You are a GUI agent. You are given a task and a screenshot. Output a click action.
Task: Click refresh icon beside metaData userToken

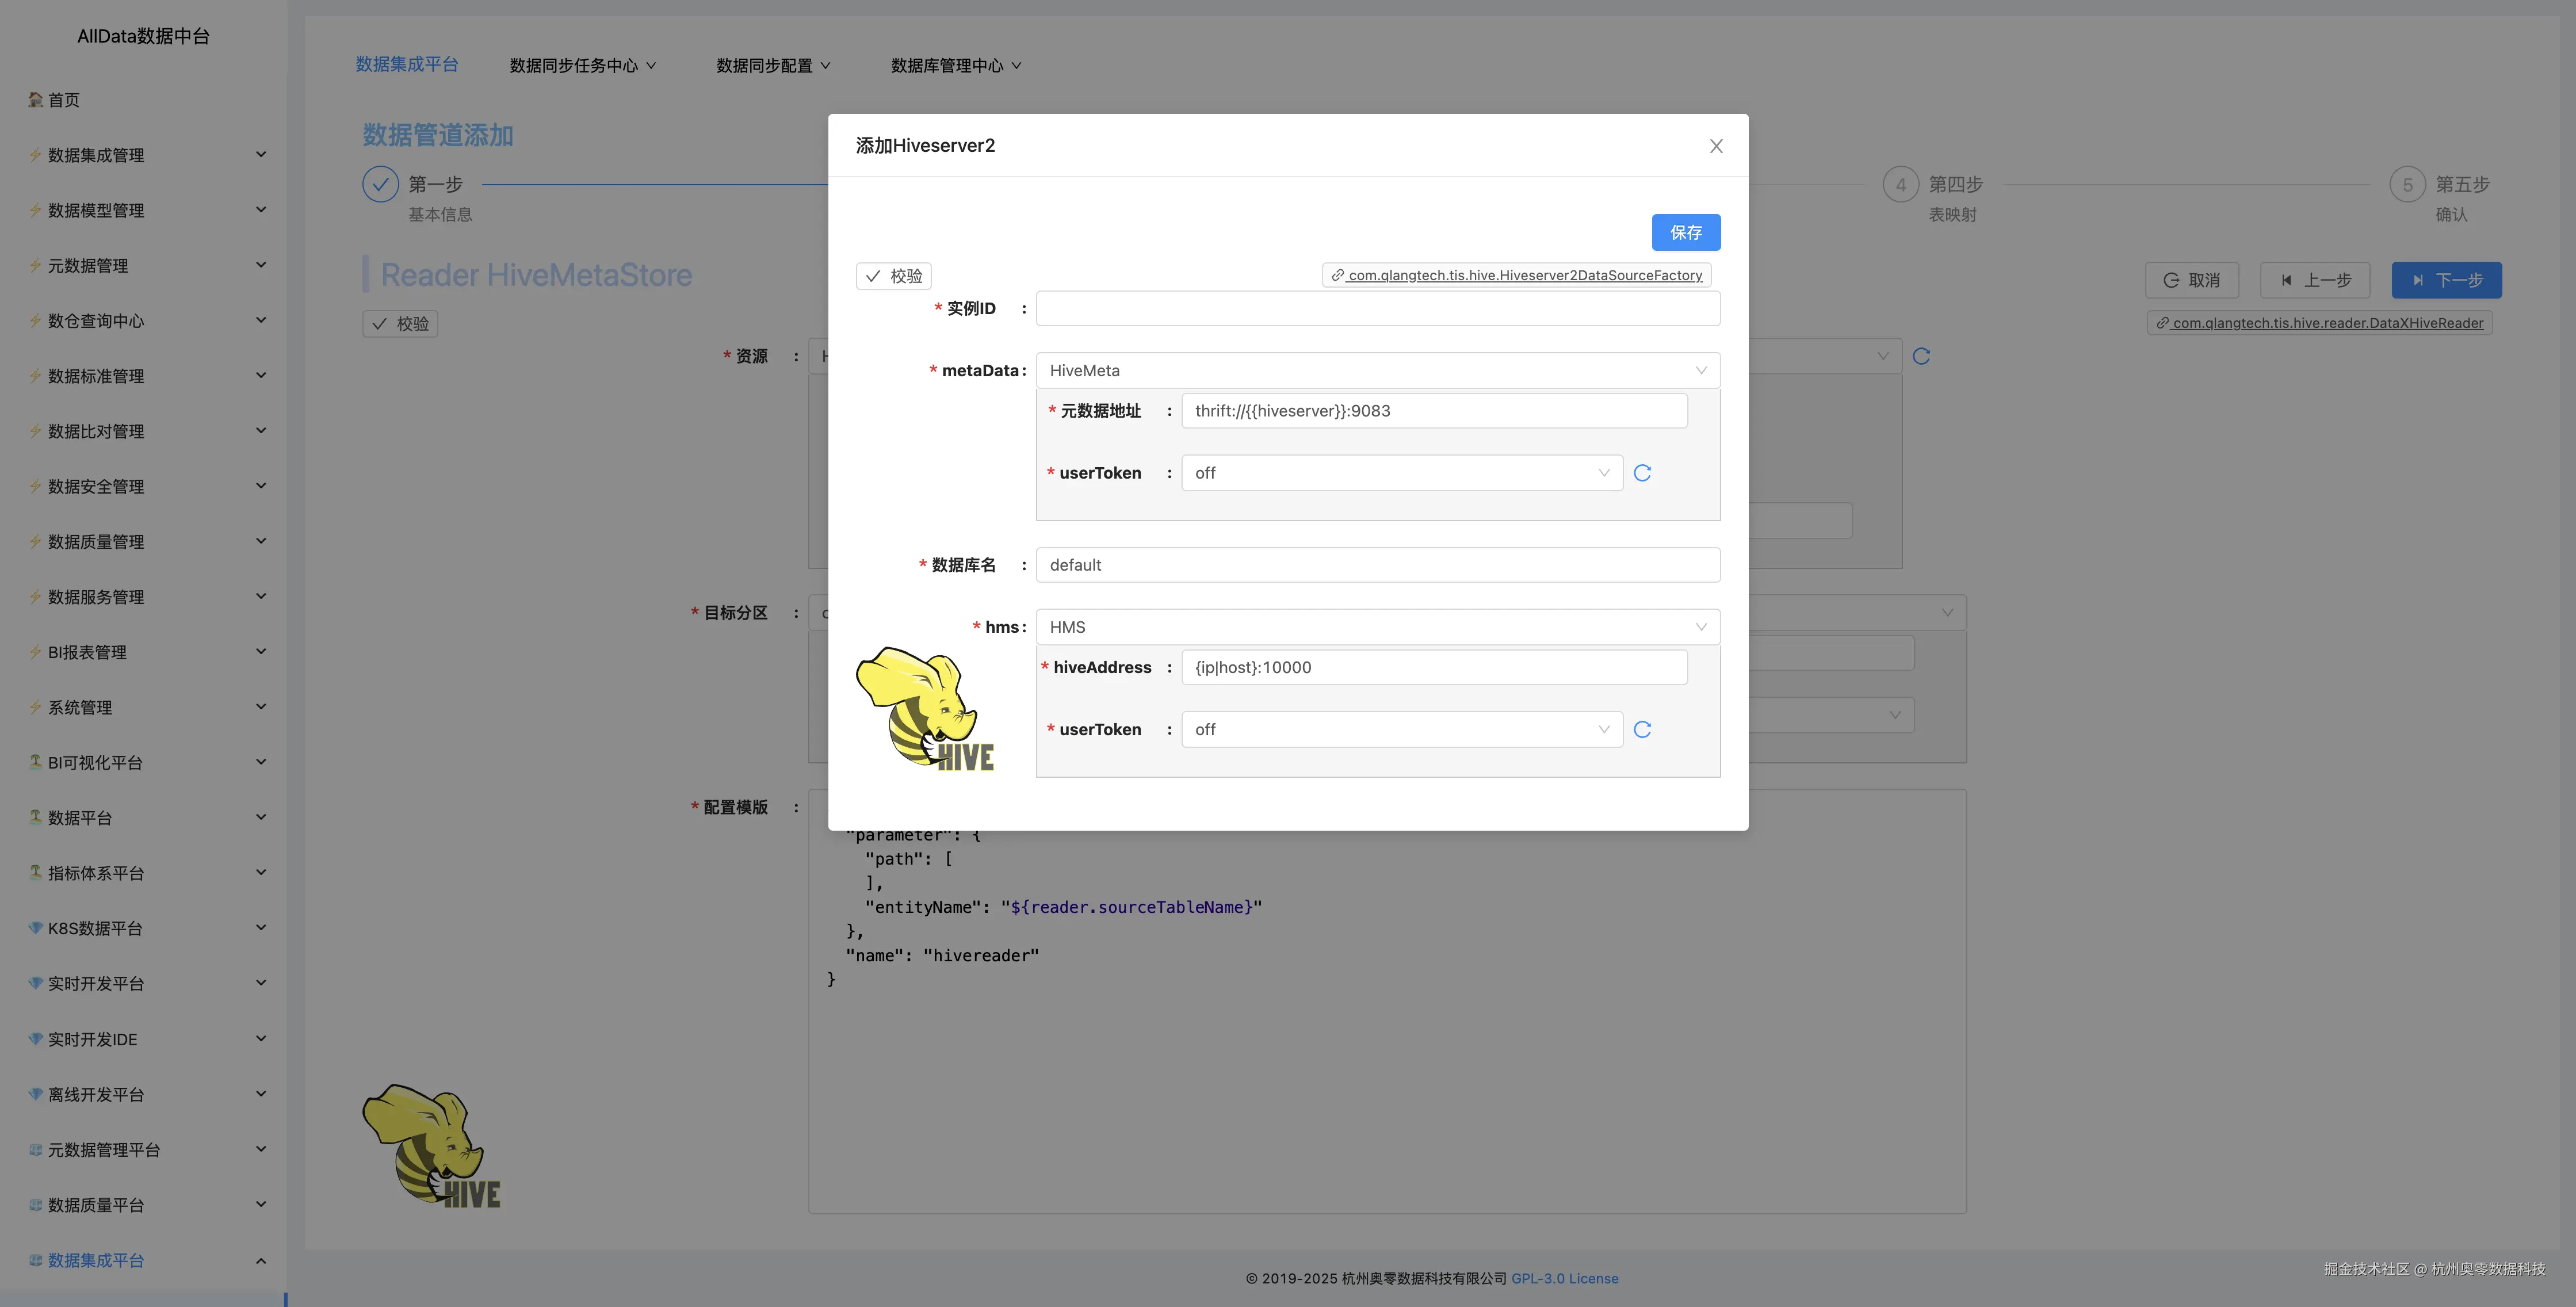point(1642,473)
